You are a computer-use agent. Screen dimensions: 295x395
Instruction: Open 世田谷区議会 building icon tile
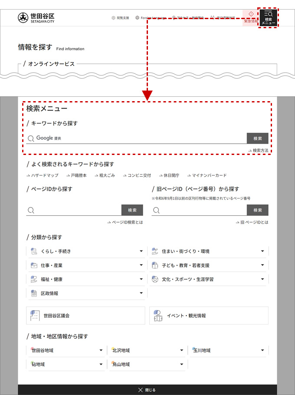(x=35, y=316)
